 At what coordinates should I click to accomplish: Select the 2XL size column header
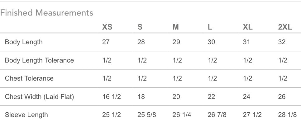pos(285,27)
